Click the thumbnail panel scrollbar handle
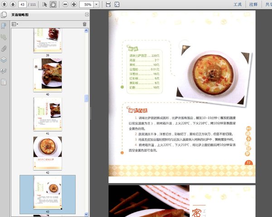 (x=86, y=98)
